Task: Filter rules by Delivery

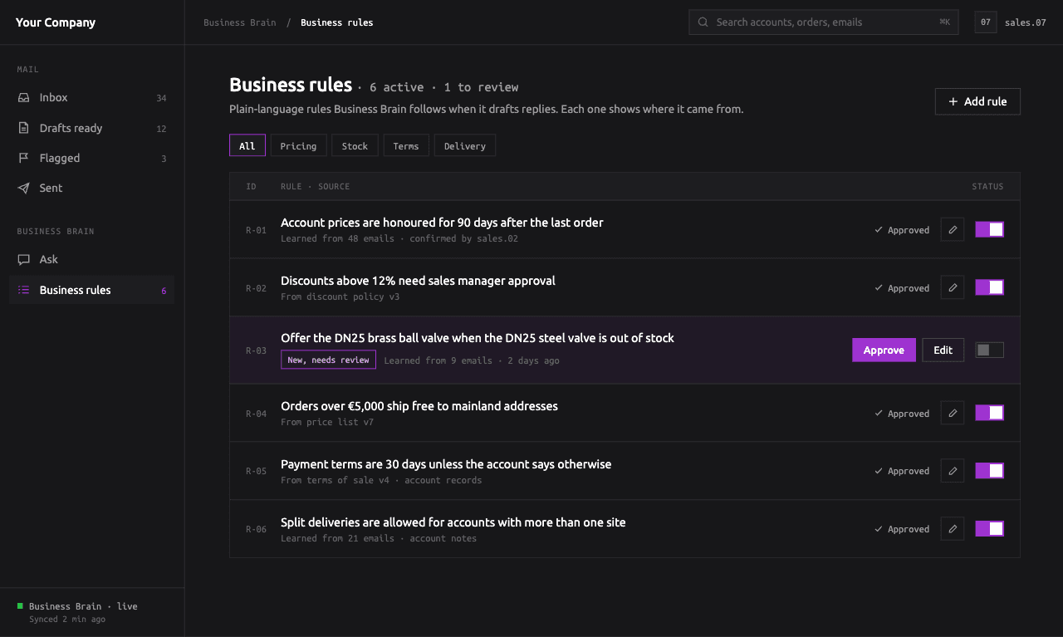Action: coord(465,145)
